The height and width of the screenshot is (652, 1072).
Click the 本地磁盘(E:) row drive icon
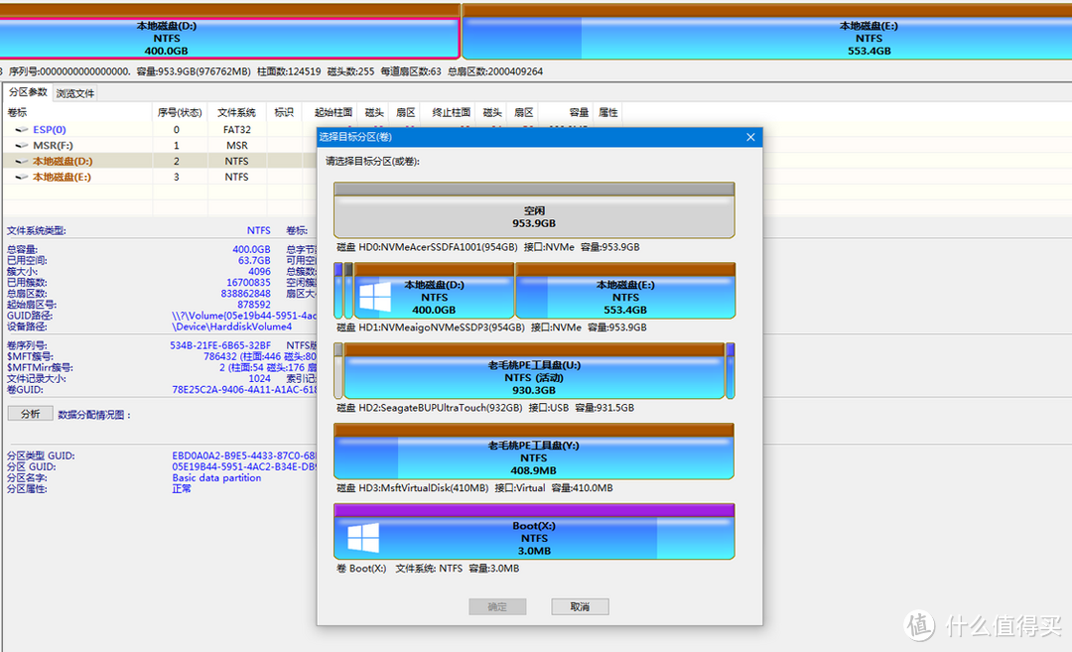click(x=21, y=178)
